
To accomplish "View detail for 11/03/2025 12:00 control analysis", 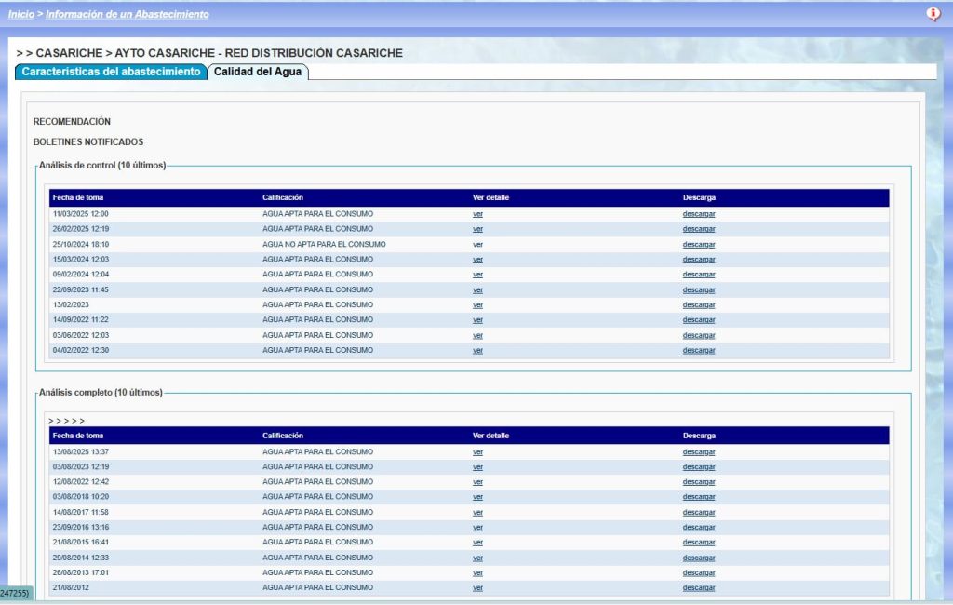I will click(x=477, y=214).
